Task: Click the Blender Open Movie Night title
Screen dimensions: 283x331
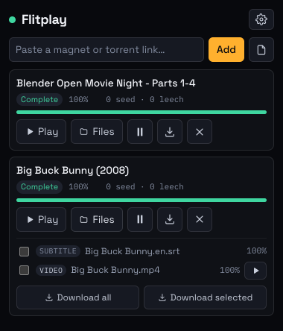Action: (x=106, y=83)
